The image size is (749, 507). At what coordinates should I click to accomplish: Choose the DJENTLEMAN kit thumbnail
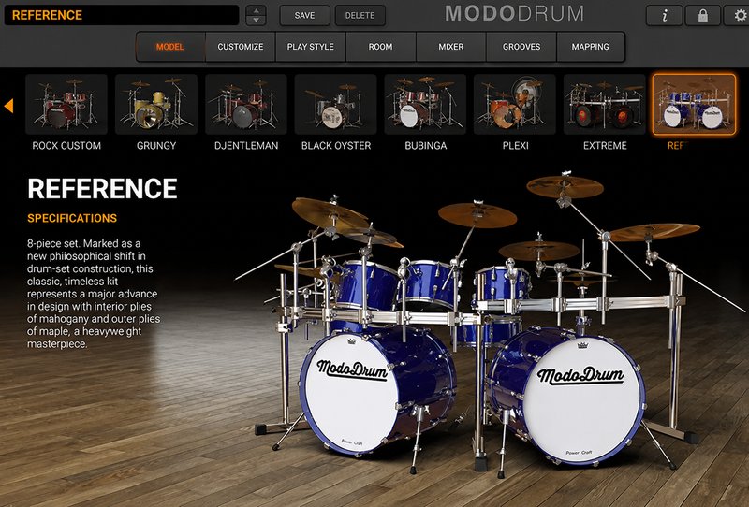[x=246, y=104]
